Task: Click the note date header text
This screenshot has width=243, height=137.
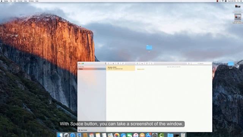Action: 174,67
